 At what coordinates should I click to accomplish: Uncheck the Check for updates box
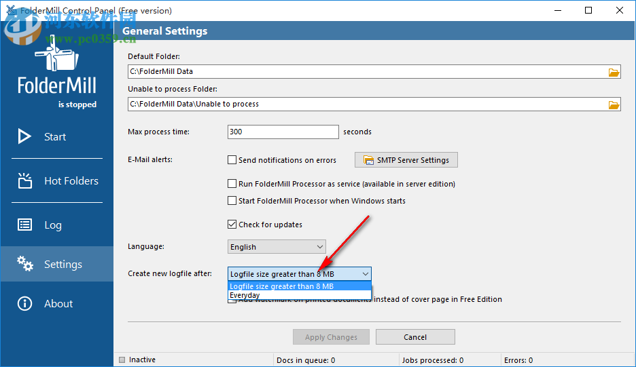click(232, 225)
